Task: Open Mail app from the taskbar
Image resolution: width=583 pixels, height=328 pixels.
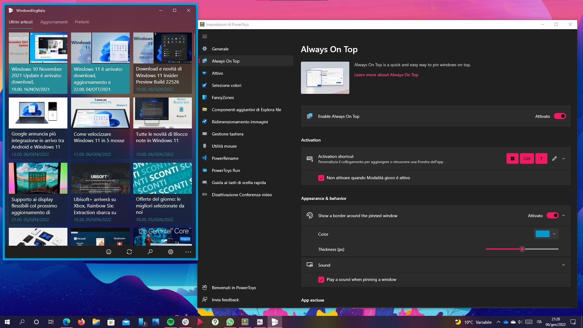Action: coord(126,322)
